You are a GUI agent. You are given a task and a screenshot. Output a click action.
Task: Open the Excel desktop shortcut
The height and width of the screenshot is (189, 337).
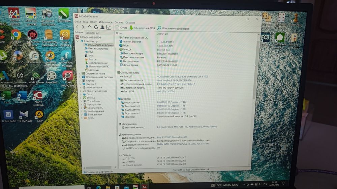[x=6, y=97]
